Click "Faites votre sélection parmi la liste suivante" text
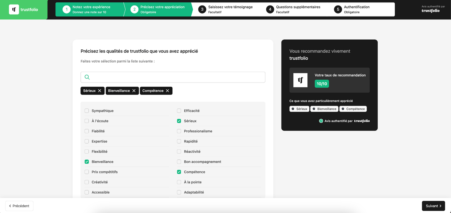 [118, 61]
